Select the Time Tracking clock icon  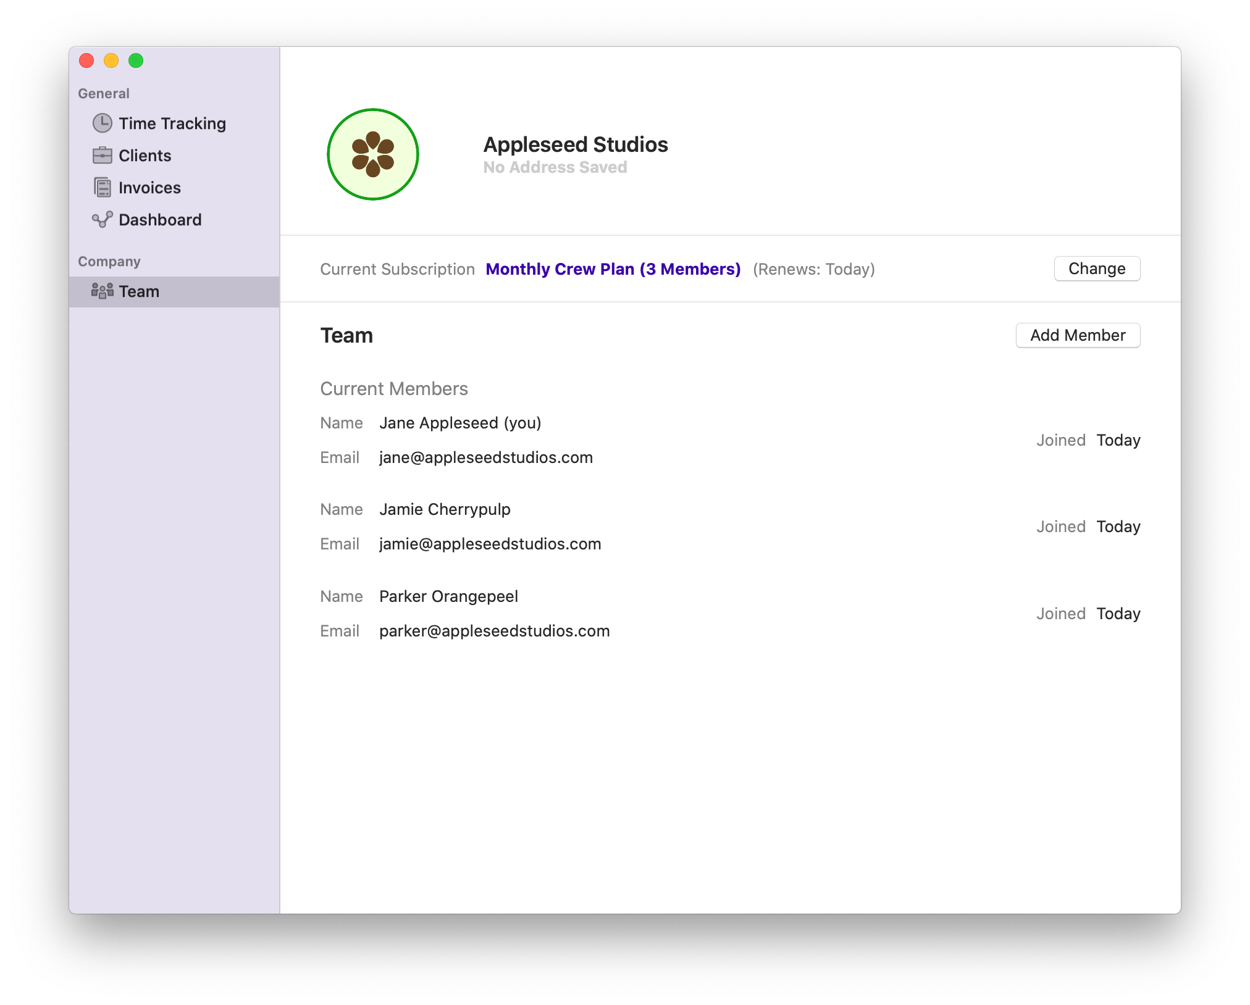tap(103, 123)
